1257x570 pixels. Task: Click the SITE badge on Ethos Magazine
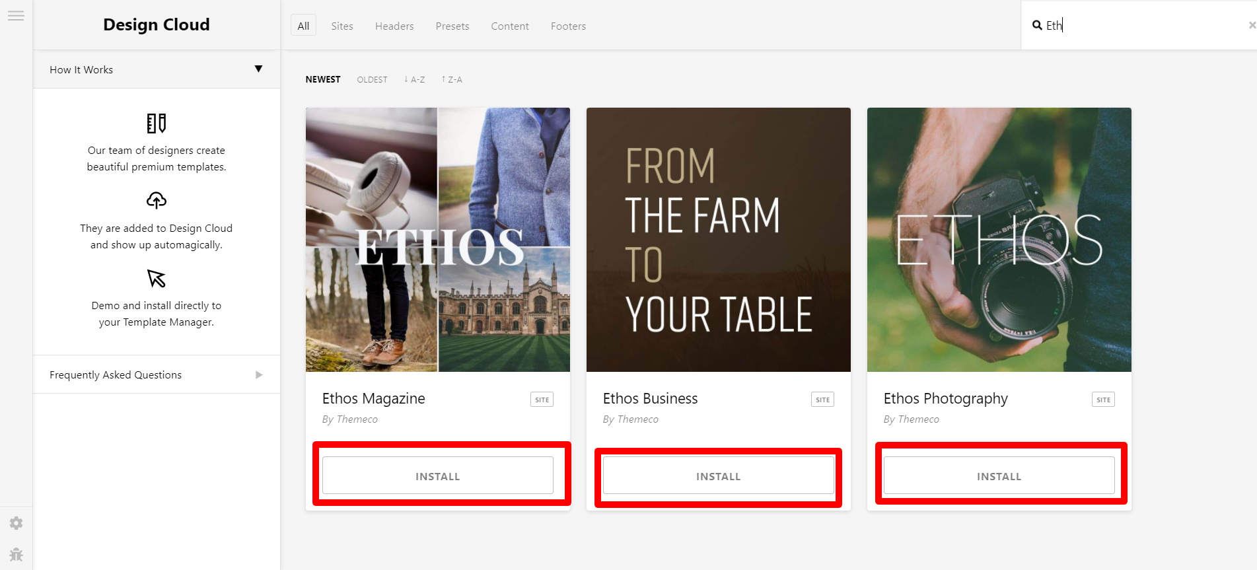542,400
